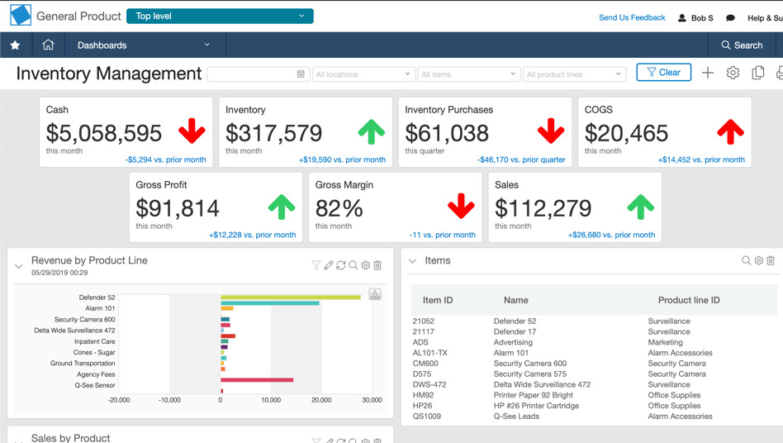
Task: Open the Bob S user menu
Action: click(695, 17)
